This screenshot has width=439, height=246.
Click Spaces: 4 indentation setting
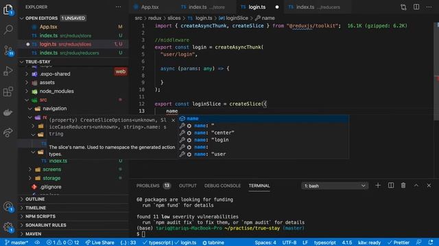click(x=265, y=243)
